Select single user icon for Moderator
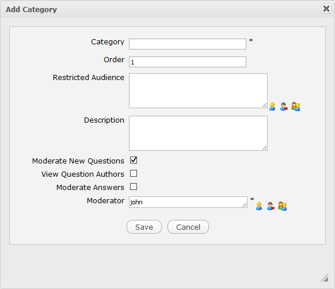Image resolution: width=335 pixels, height=289 pixels. tap(259, 206)
